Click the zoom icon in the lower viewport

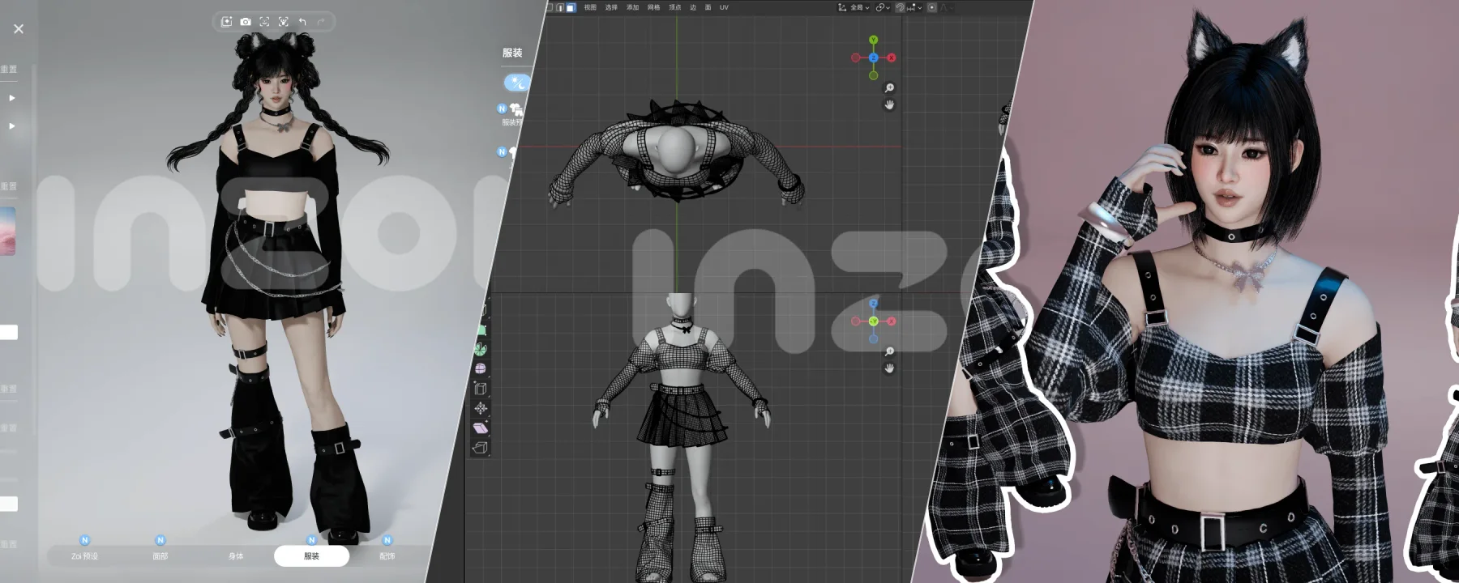click(x=889, y=351)
